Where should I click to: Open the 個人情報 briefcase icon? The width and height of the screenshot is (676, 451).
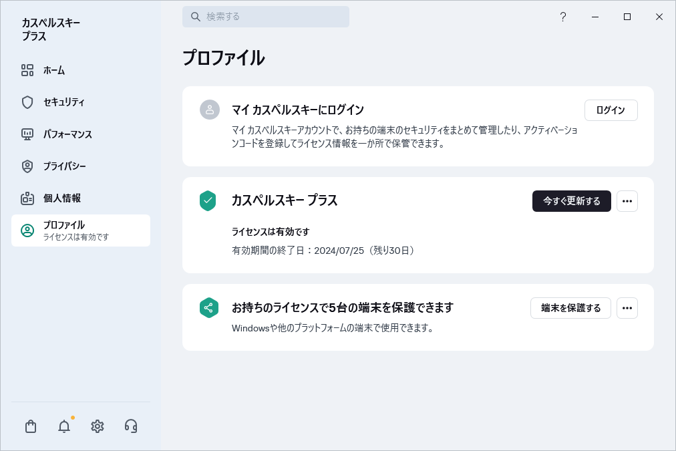click(x=27, y=198)
